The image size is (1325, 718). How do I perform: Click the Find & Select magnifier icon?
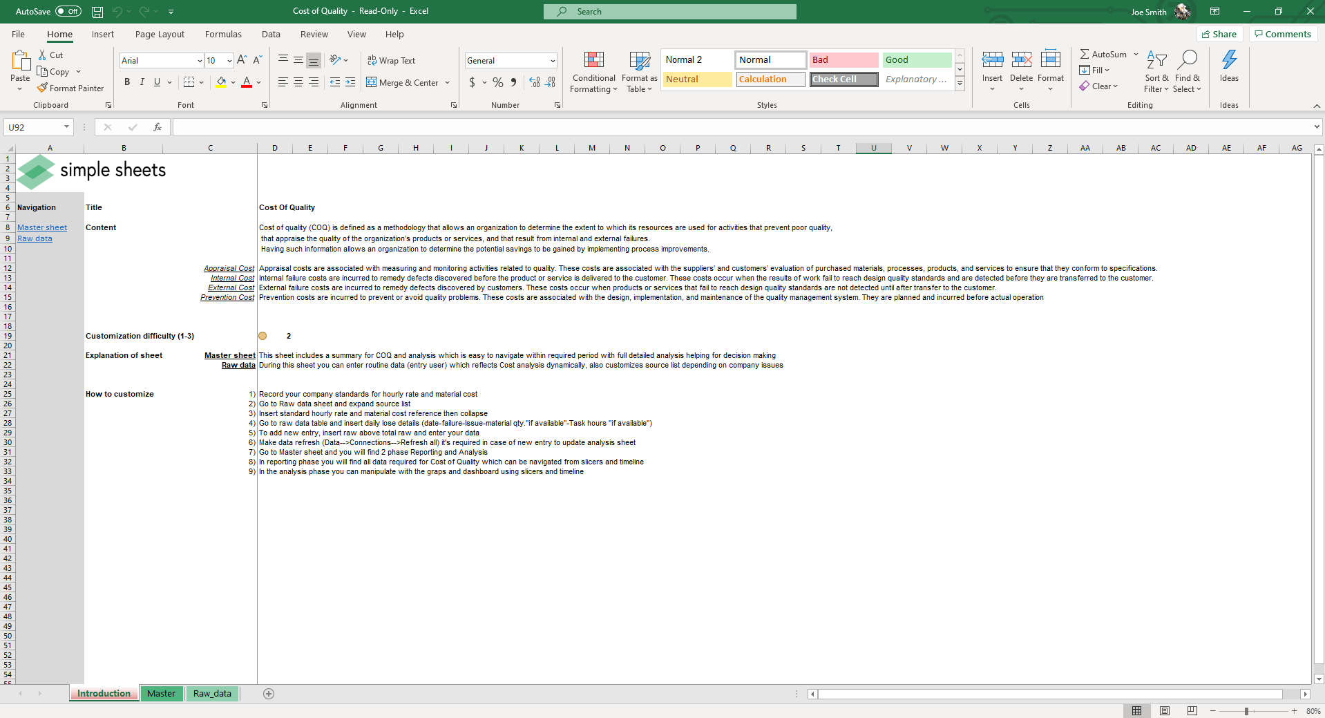pyautogui.click(x=1188, y=60)
